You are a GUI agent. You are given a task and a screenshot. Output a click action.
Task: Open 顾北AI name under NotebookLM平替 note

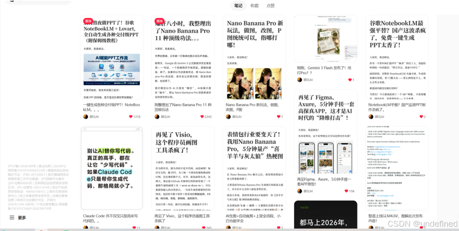[380, 117]
